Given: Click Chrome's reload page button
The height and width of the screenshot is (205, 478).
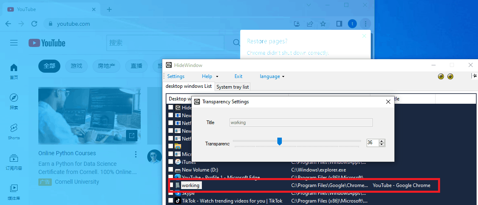Looking at the screenshot, I should coord(34,24).
